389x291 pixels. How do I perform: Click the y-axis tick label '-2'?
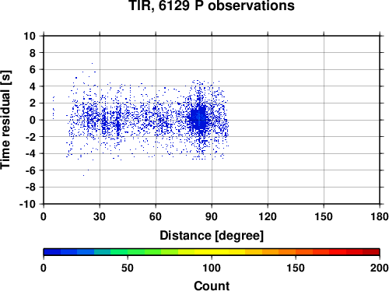click(x=30, y=137)
